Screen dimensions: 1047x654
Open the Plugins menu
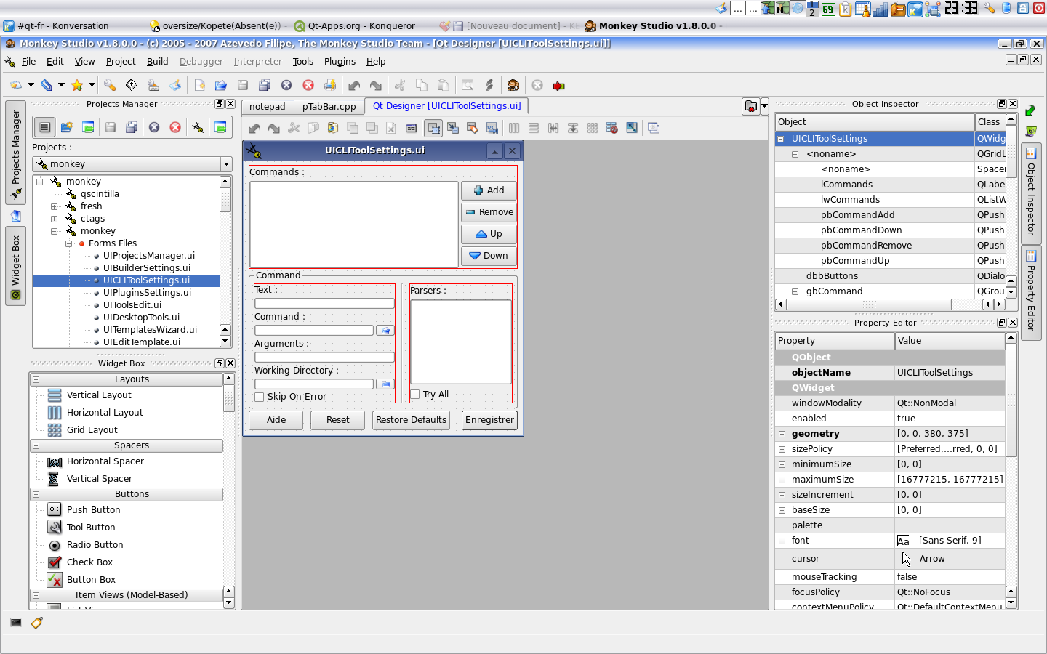click(x=340, y=62)
